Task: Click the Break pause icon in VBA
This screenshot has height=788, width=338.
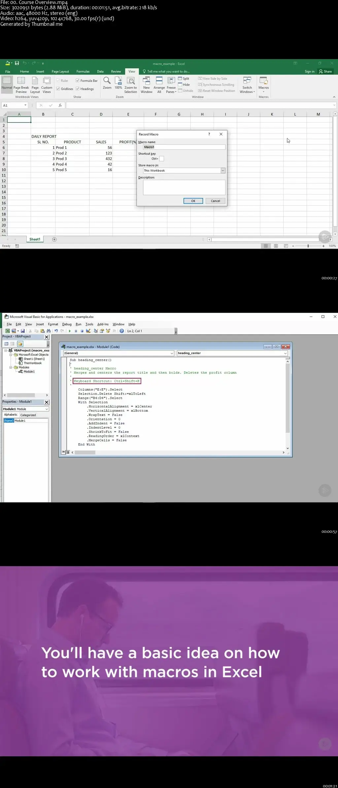Action: 76,331
